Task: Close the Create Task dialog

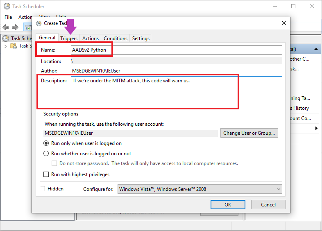Action: point(283,23)
